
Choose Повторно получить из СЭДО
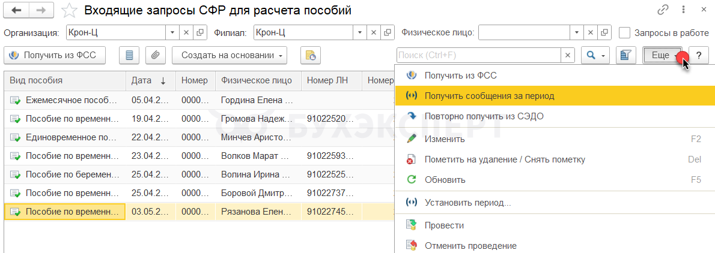[555, 116]
